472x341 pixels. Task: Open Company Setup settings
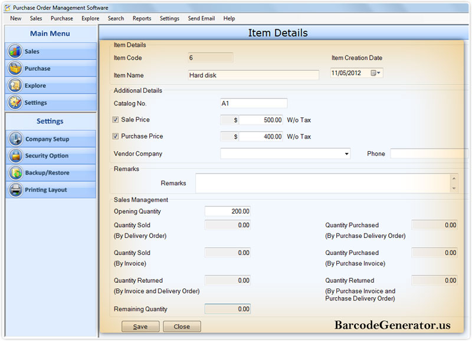(x=51, y=139)
